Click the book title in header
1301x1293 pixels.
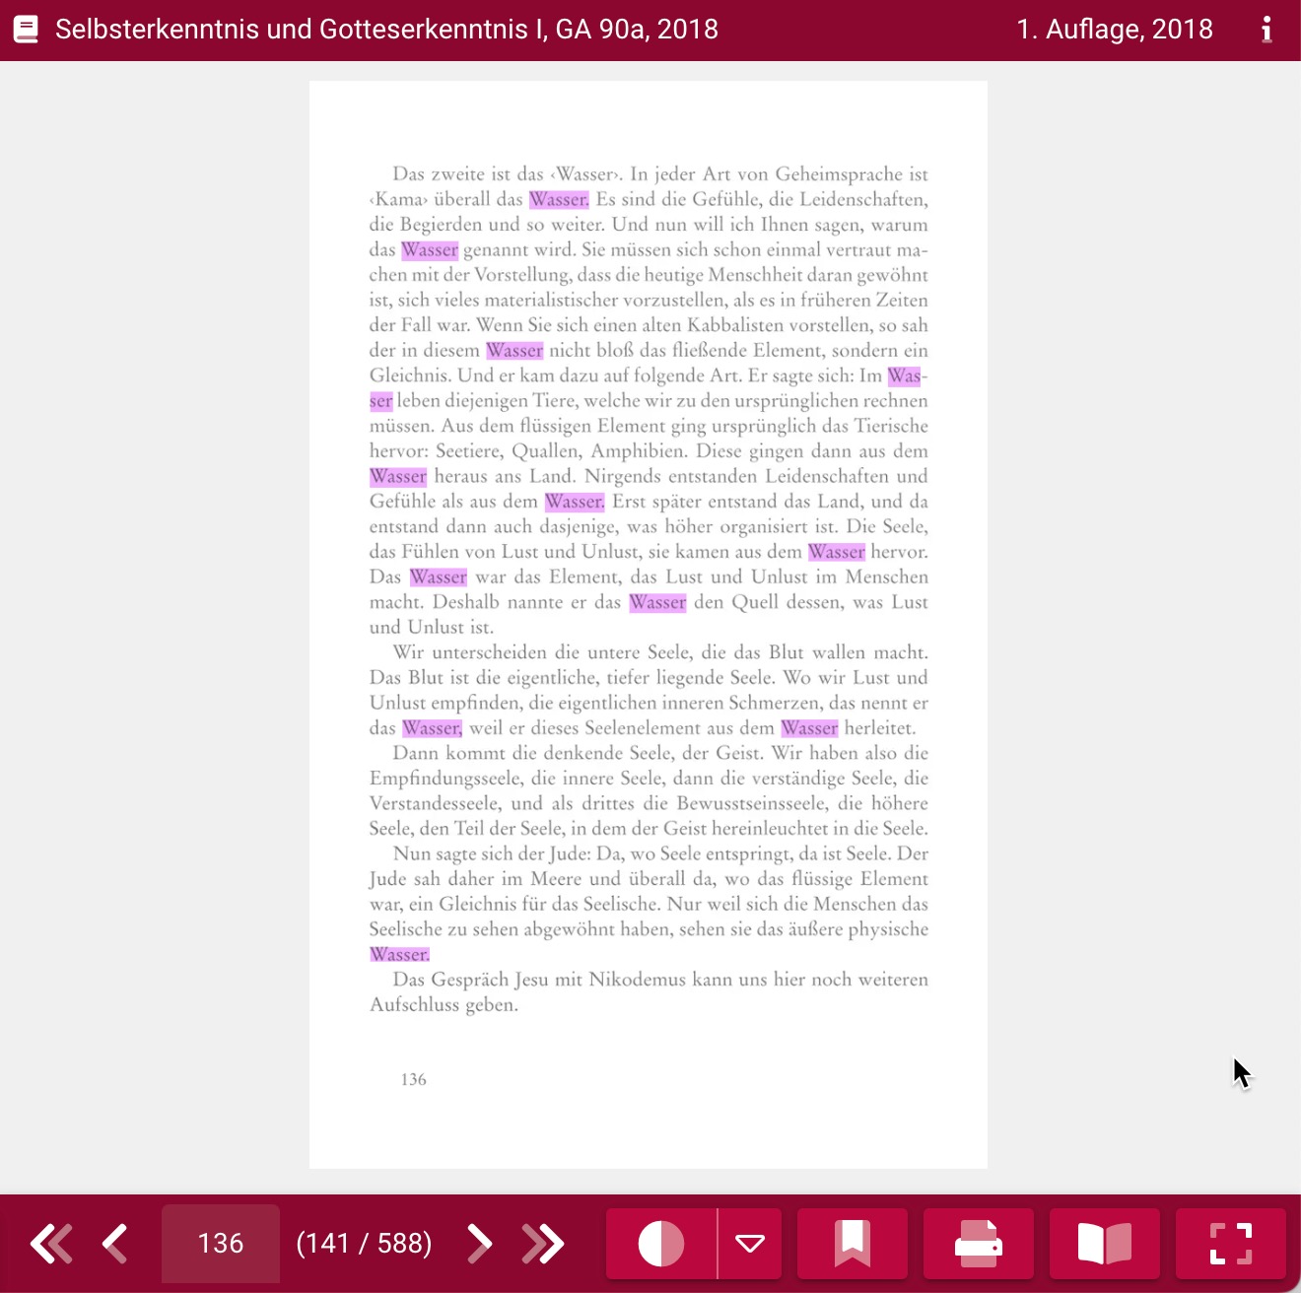pyautogui.click(x=386, y=30)
